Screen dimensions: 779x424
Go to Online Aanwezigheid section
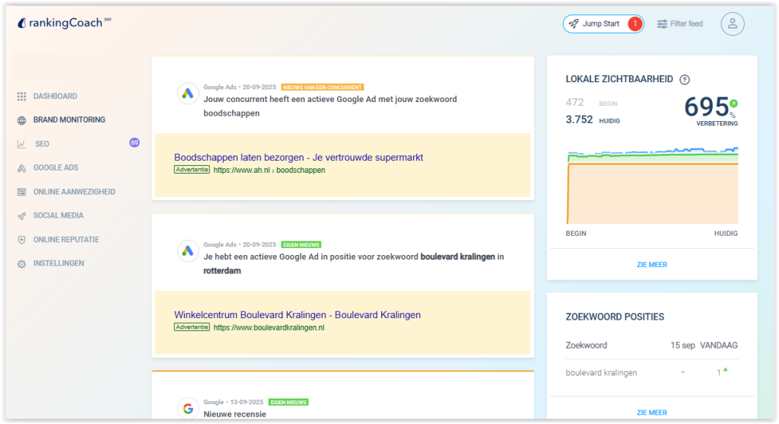coord(74,192)
